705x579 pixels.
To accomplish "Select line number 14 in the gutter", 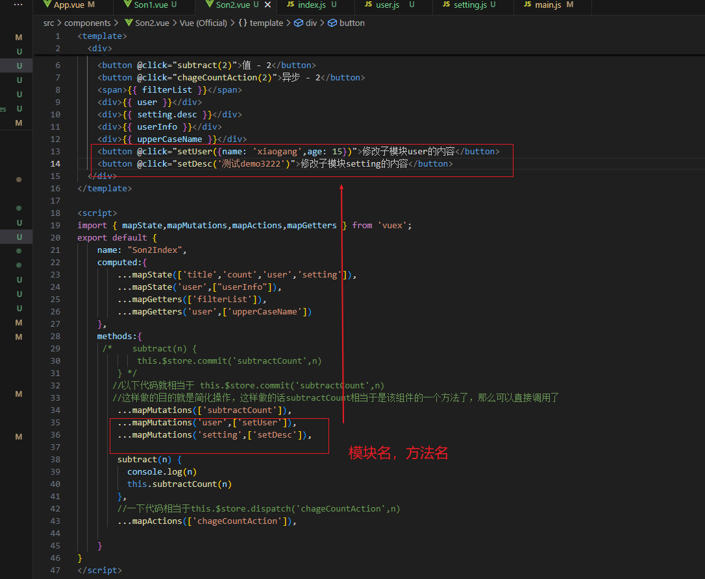I will pos(55,164).
